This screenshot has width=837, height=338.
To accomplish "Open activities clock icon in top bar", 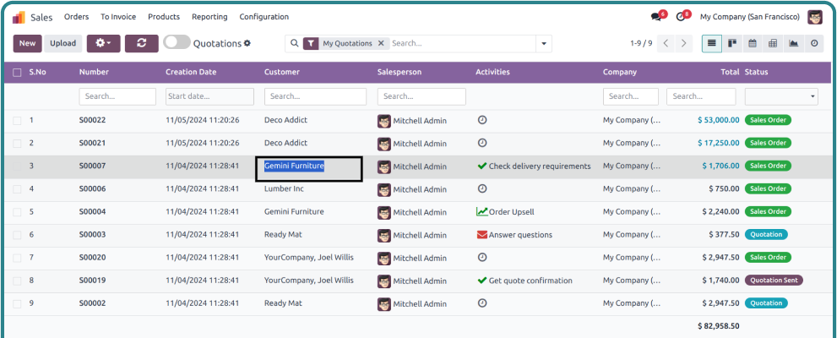I will (x=681, y=17).
